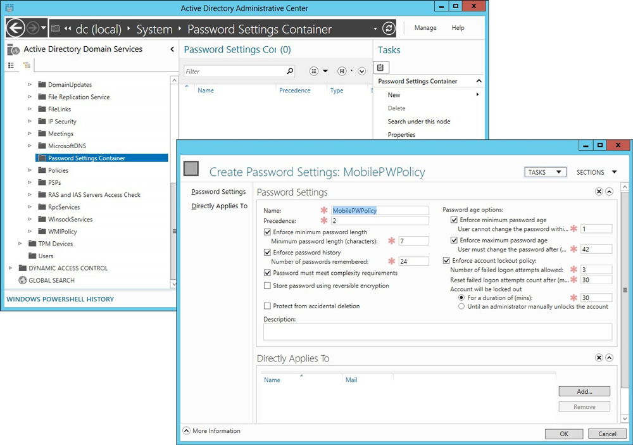Toggle Enforce minimum password age checkbox
The height and width of the screenshot is (445, 633).
[x=454, y=220]
